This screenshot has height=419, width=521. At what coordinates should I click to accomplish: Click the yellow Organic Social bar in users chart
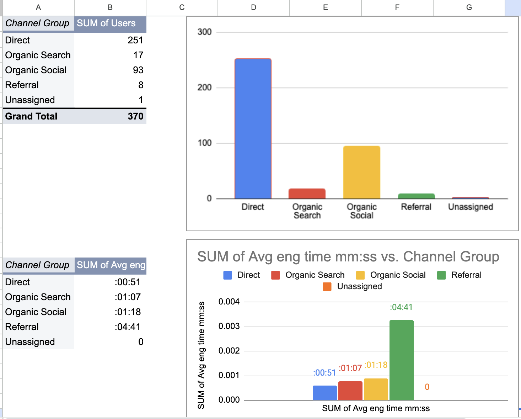(361, 172)
